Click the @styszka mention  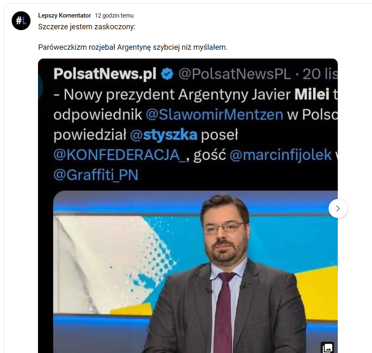(164, 135)
